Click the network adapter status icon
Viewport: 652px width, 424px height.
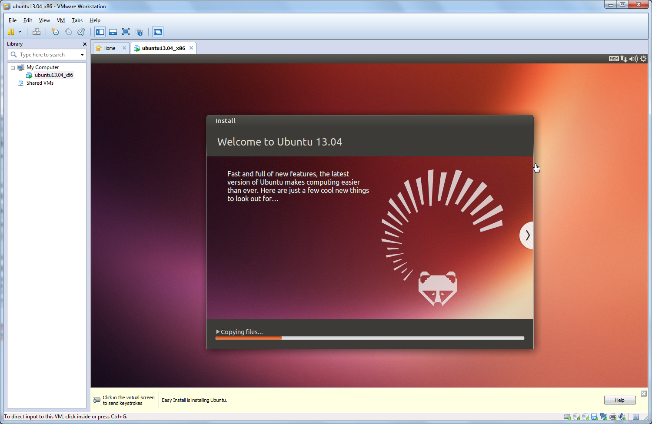[604, 417]
